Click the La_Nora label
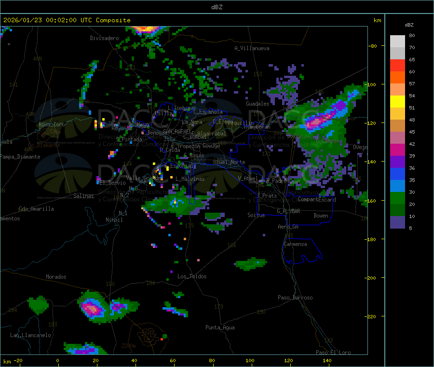The image size is (434, 367). [192, 122]
